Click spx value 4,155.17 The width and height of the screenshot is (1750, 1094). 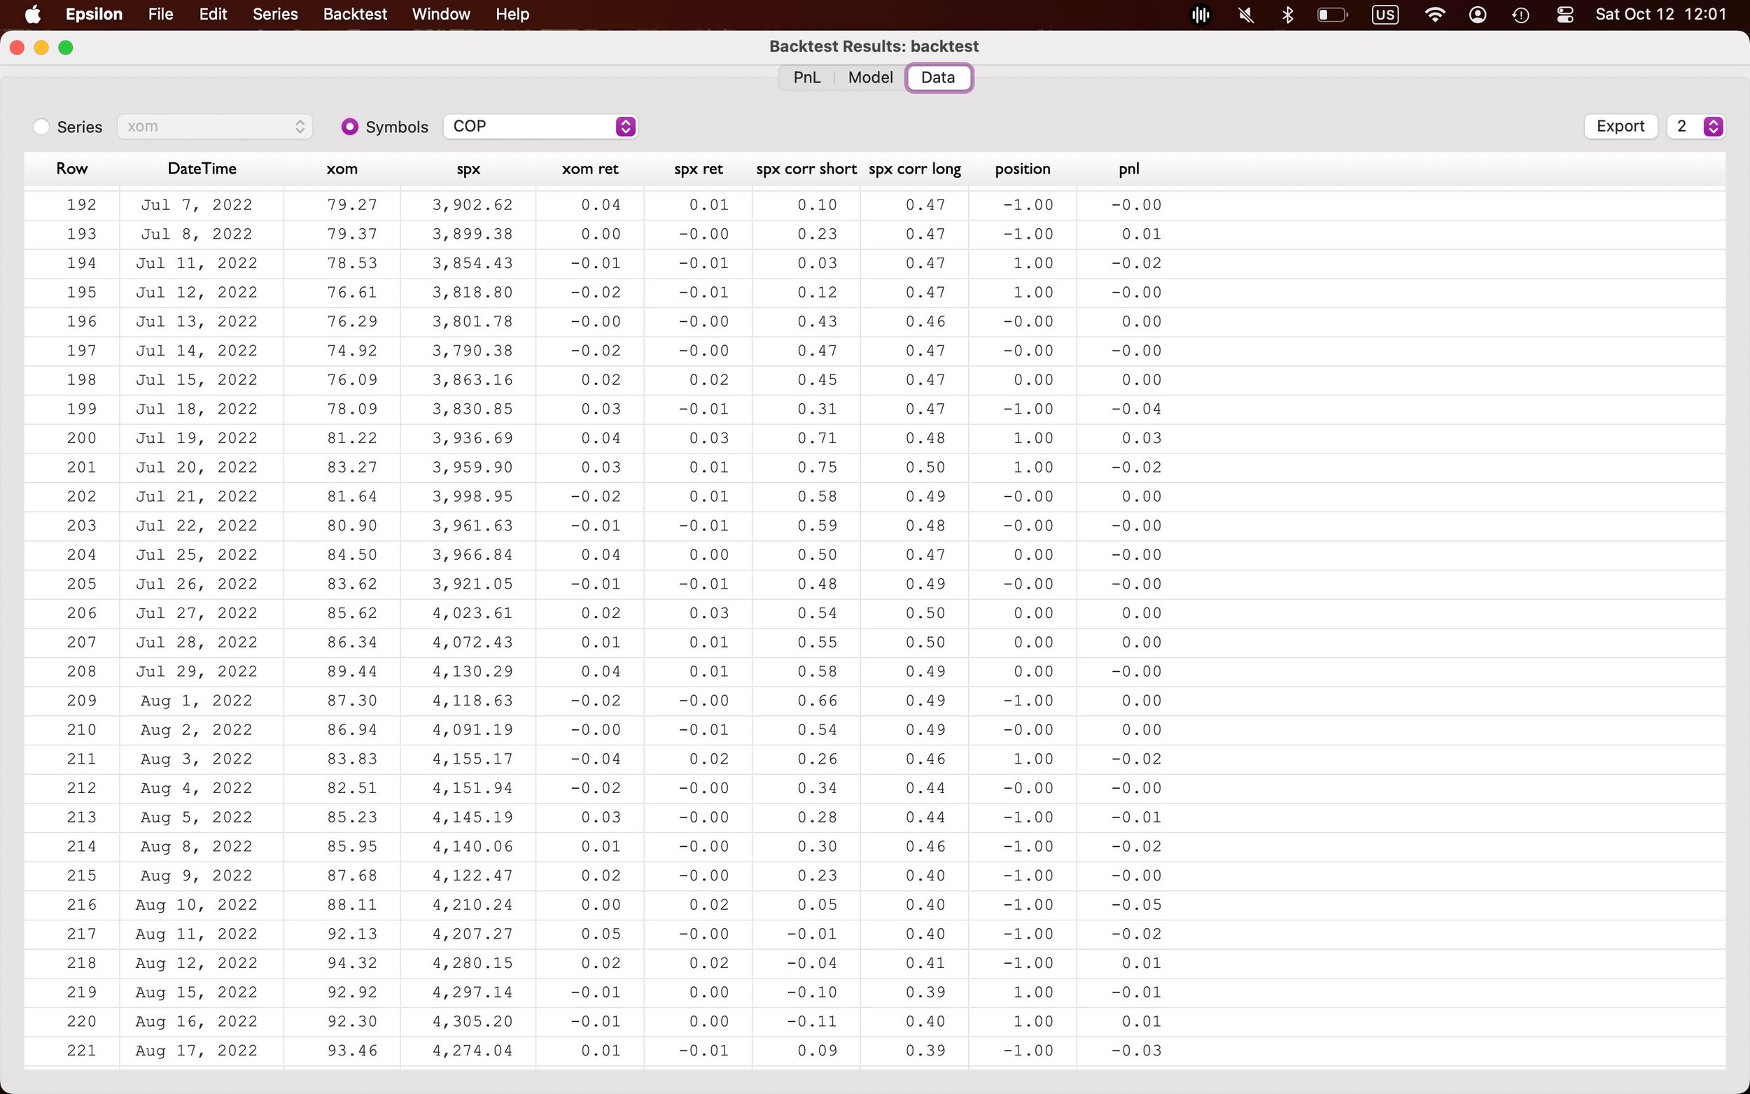click(x=472, y=759)
